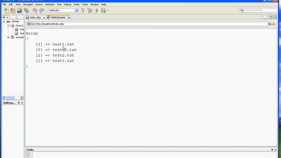Click the http://localhost/index.php address field
This screenshot has height=158, width=281.
point(151,24)
